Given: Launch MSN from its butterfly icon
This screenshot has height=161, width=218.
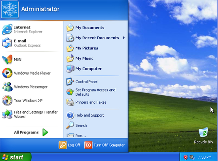Looking at the screenshot, I should (7, 59).
